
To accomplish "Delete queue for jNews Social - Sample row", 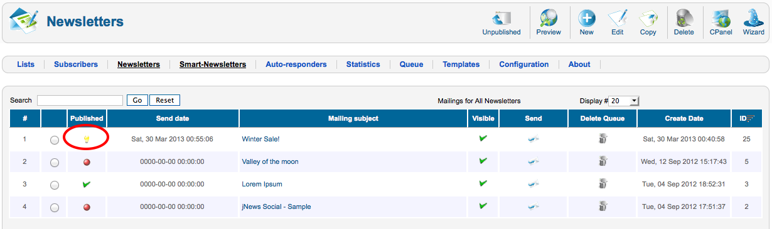I will click(603, 206).
